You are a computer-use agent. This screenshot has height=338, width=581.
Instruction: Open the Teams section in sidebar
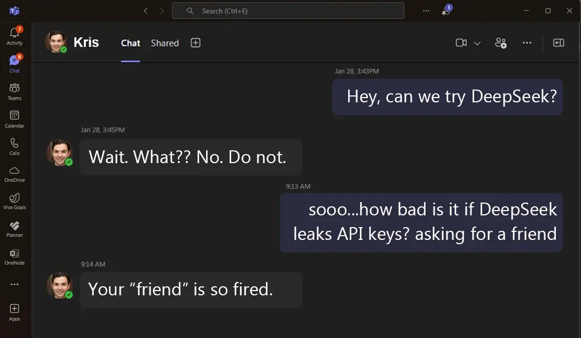[x=14, y=91]
